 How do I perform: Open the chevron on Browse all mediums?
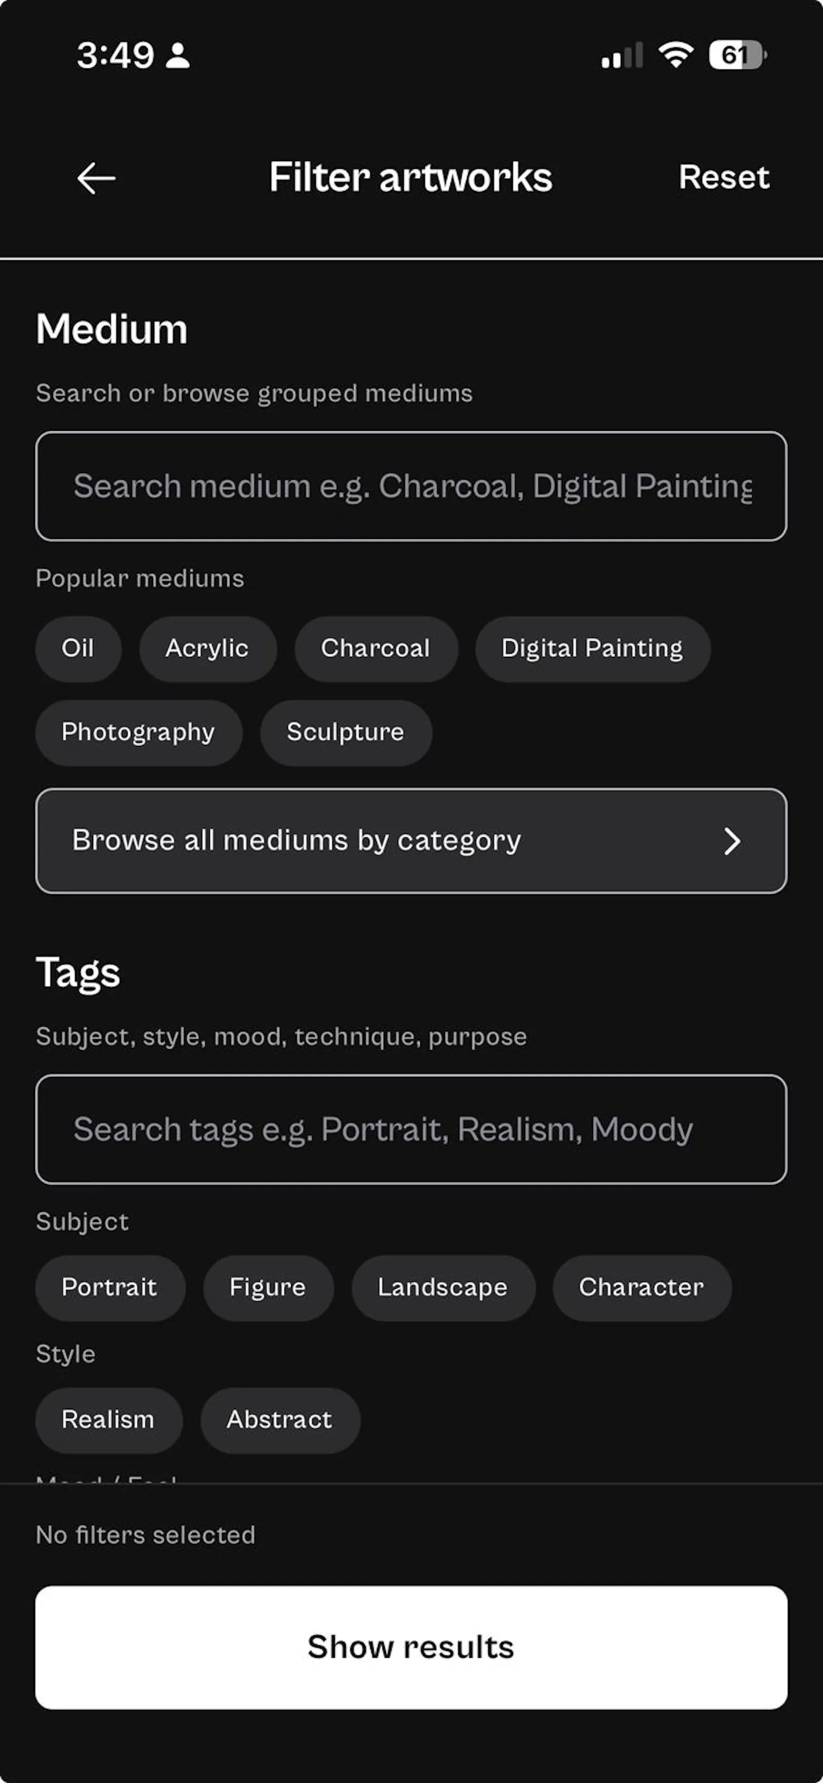(x=732, y=841)
